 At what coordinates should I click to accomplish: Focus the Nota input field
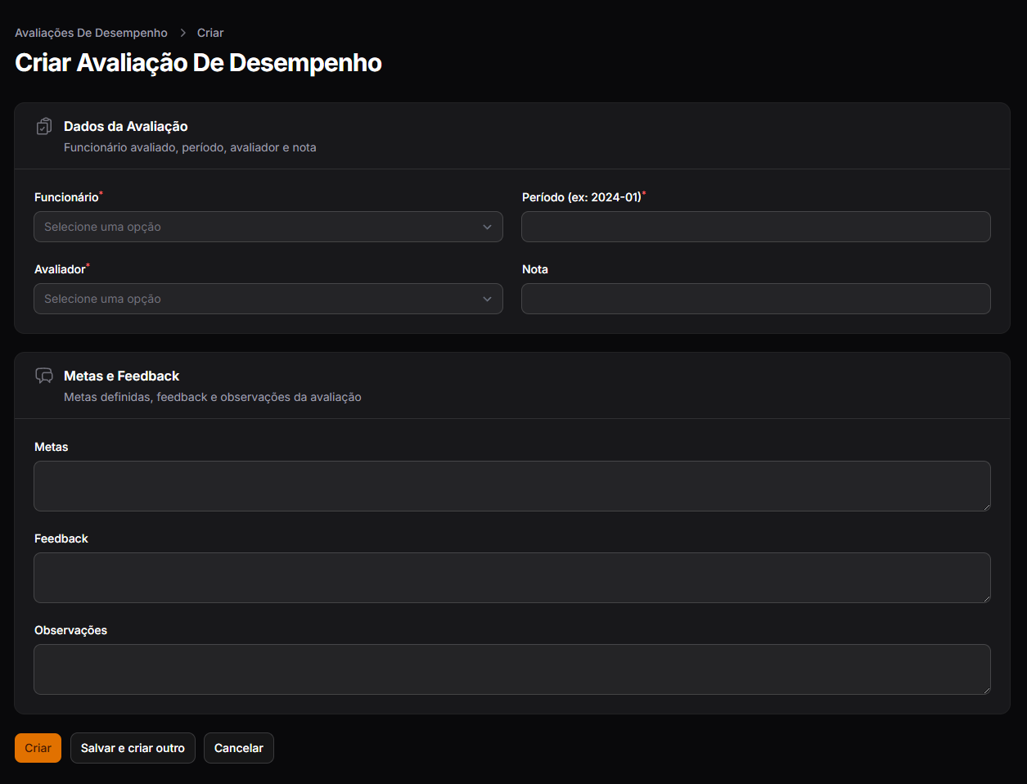(756, 299)
